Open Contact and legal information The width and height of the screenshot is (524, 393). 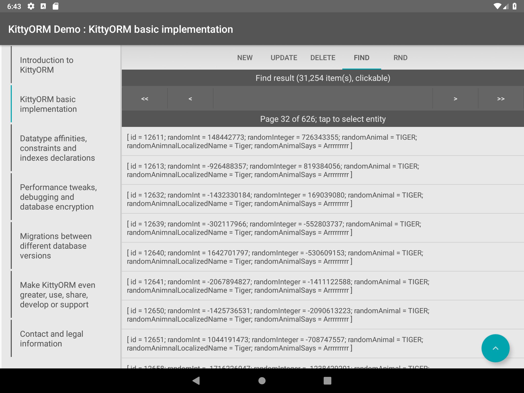point(65,339)
